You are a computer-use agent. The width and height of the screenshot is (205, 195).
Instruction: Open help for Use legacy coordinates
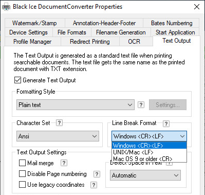[94, 185]
